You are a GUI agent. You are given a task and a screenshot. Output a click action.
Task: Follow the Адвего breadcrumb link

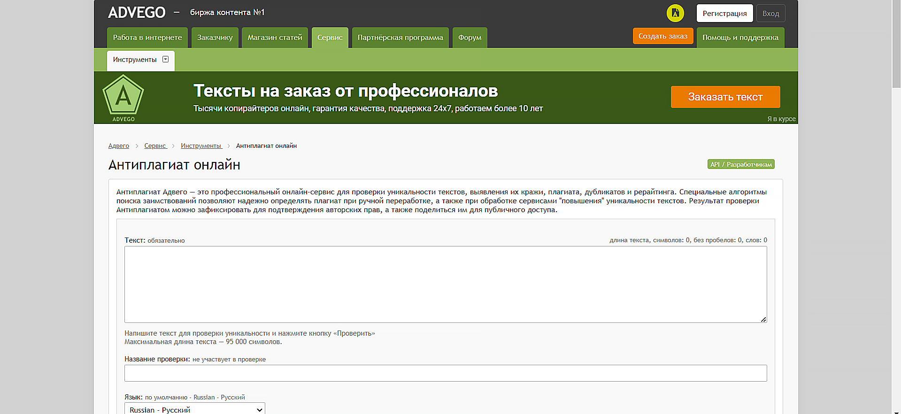(119, 146)
